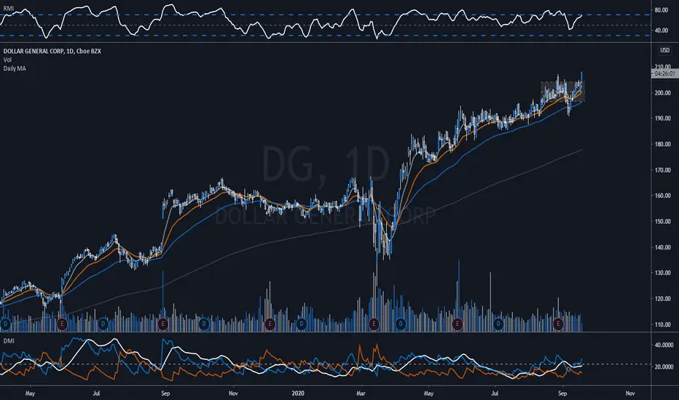Click the April 2020 dividend D marker
The height and width of the screenshot is (400, 679).
[401, 324]
